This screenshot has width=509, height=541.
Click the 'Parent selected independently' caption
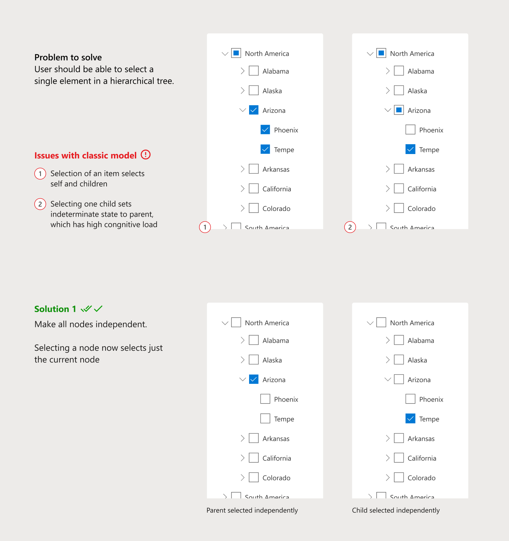click(x=252, y=510)
